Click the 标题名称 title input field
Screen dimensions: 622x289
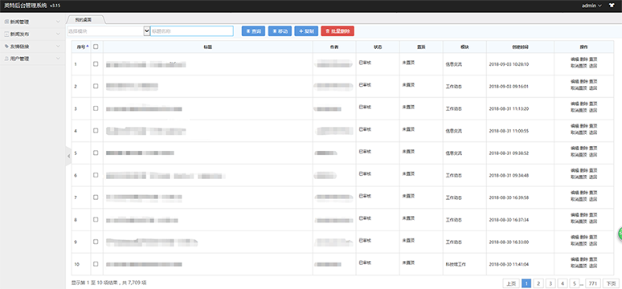192,31
